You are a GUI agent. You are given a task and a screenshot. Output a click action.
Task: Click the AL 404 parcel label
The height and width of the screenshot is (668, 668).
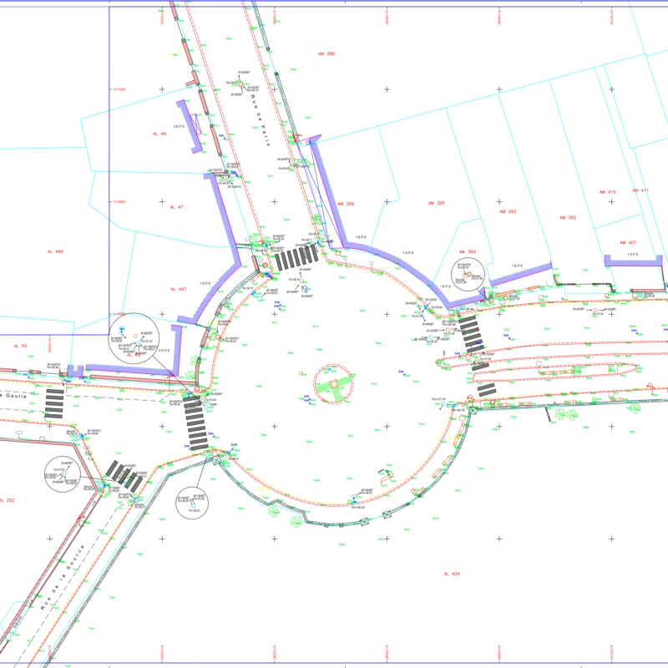(x=452, y=574)
